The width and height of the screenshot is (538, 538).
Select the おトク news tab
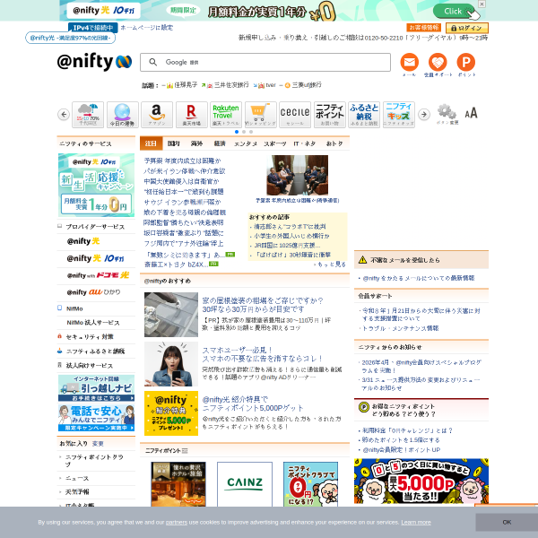pos(334,143)
